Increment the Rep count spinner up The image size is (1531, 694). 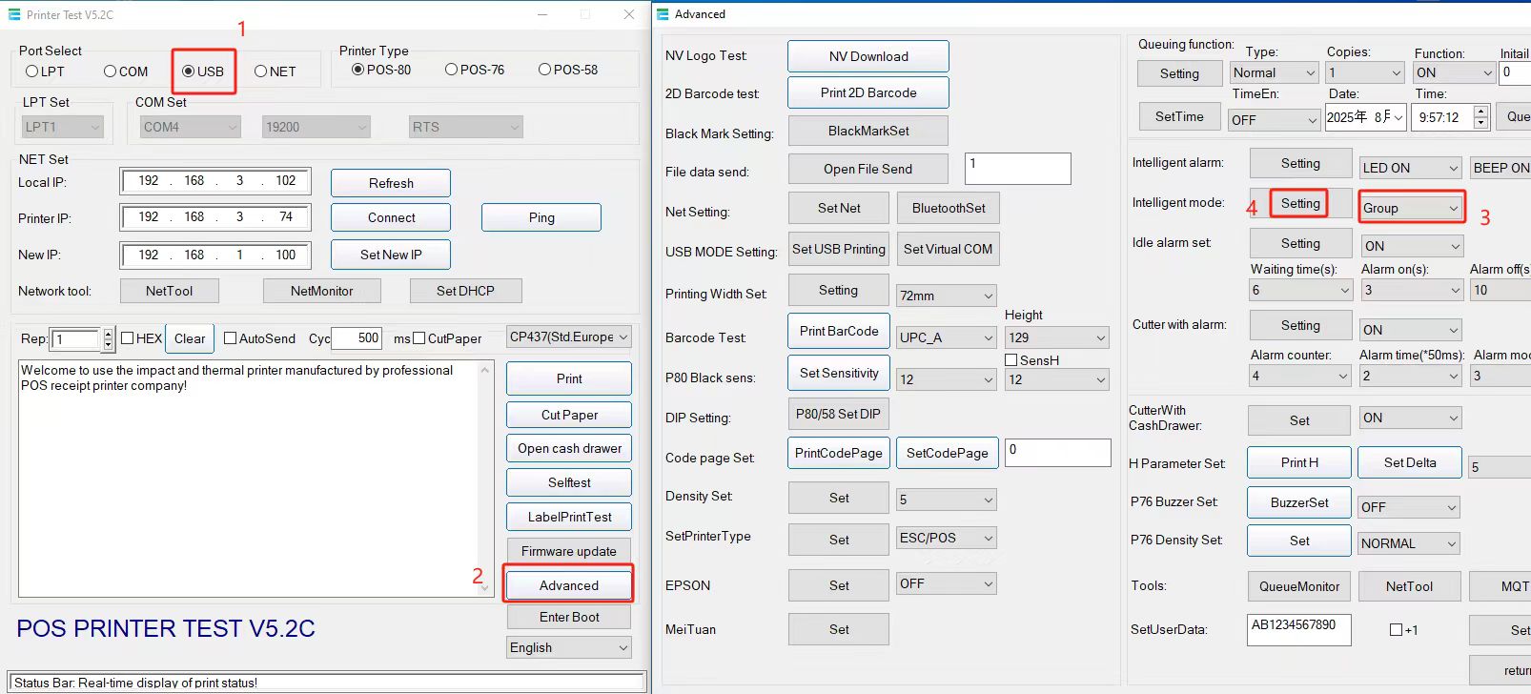(x=108, y=333)
